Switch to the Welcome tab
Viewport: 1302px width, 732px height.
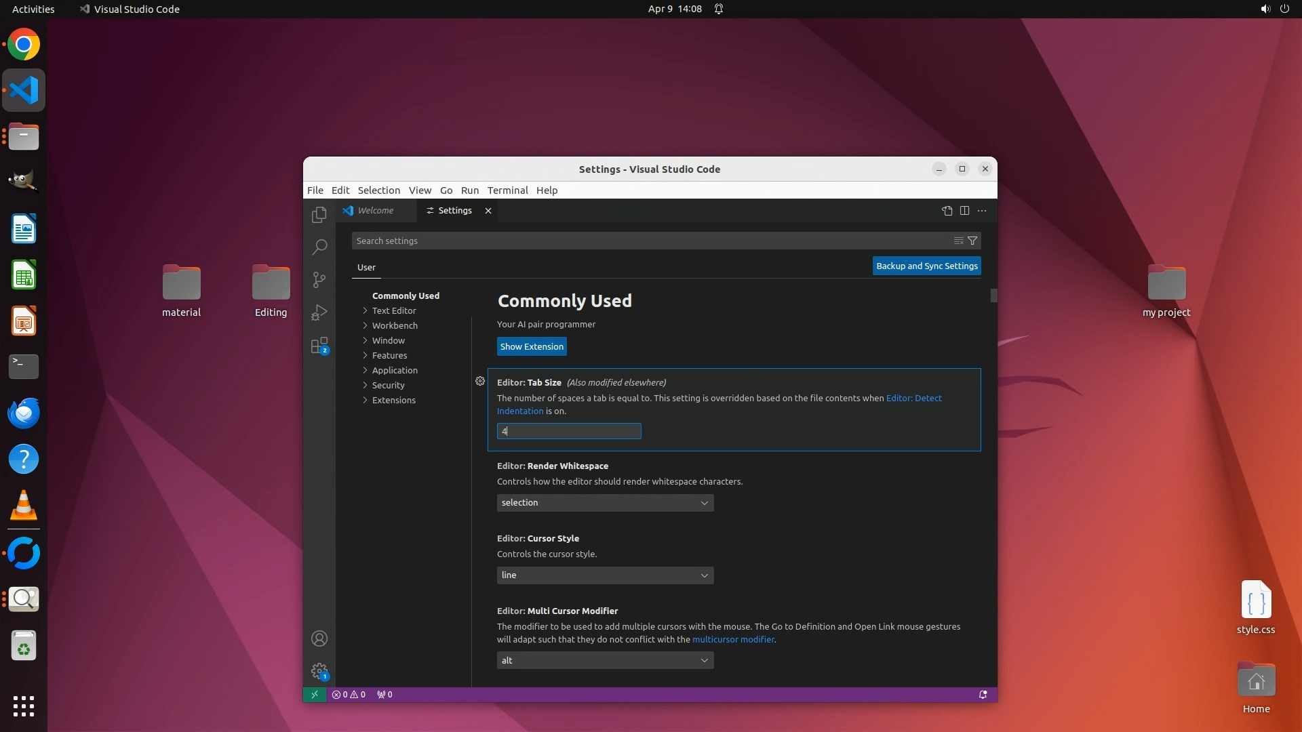(x=375, y=211)
